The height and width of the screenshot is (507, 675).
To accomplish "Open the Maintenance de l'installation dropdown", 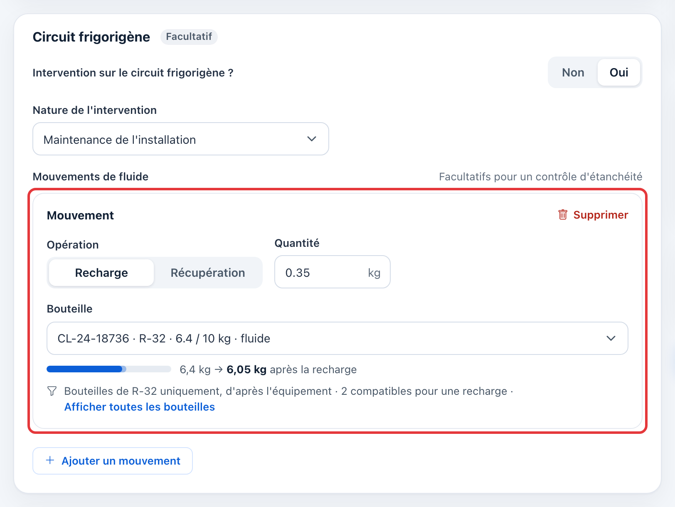I will point(181,139).
